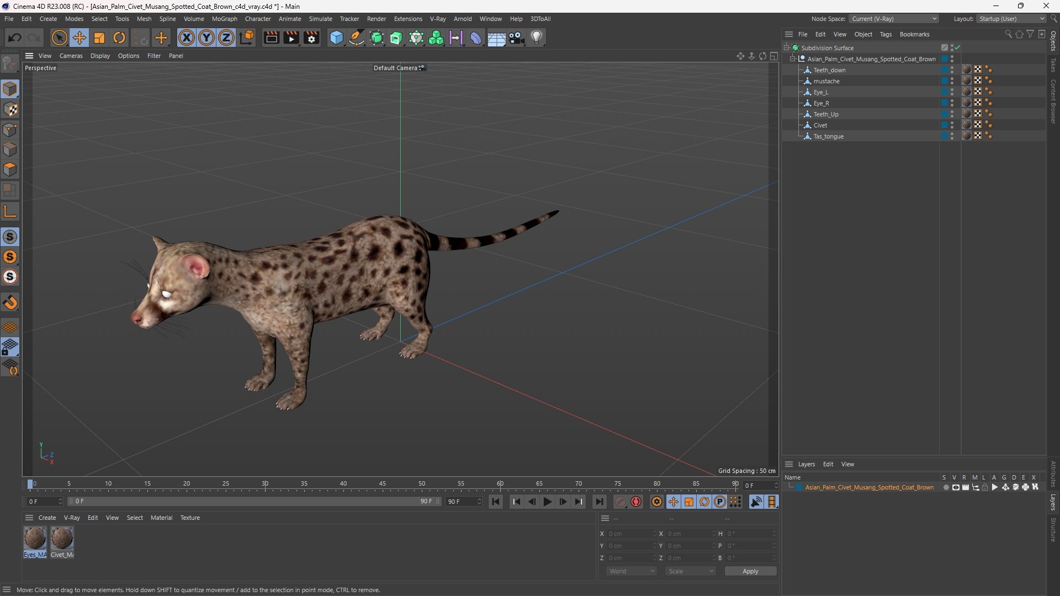Toggle X axis lock
This screenshot has width=1060, height=596.
pos(187,38)
